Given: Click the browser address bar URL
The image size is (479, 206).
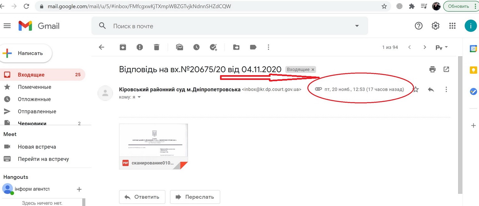Looking at the screenshot, I should (x=139, y=6).
